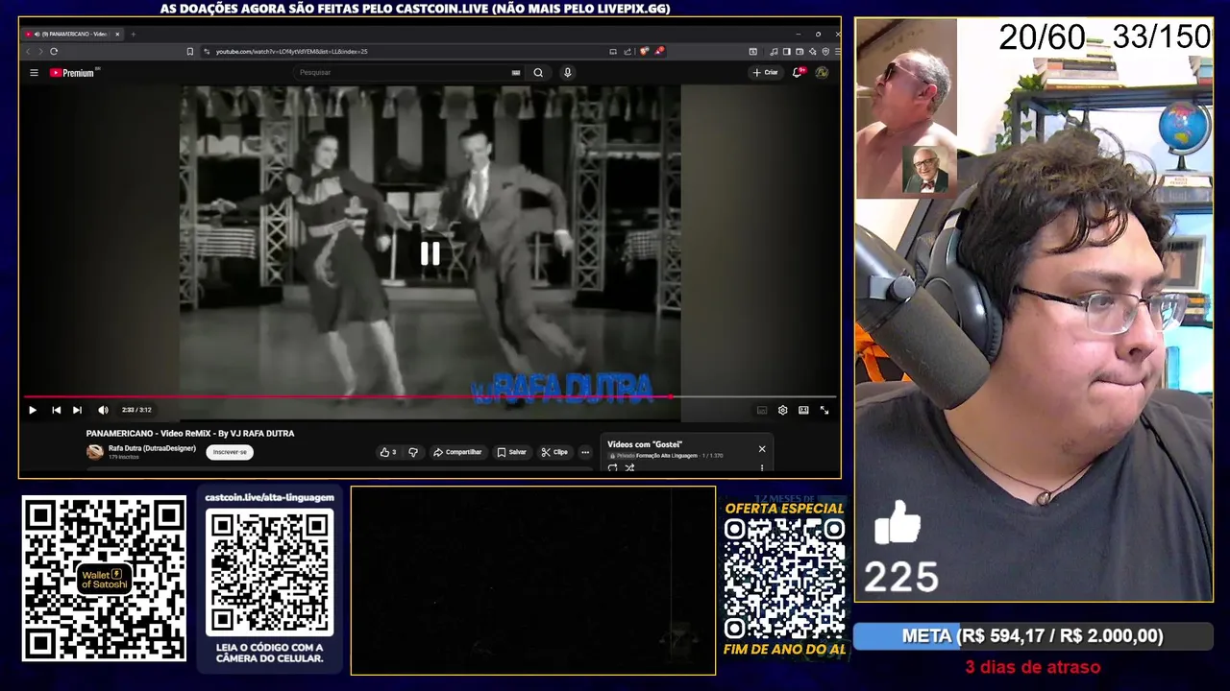Subscribe with Inscrever-se button
Image resolution: width=1230 pixels, height=691 pixels.
click(230, 452)
